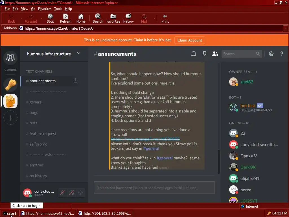This screenshot has width=289, height=217.
Task: Open recent mentions @ icon
Action: coord(271,54)
